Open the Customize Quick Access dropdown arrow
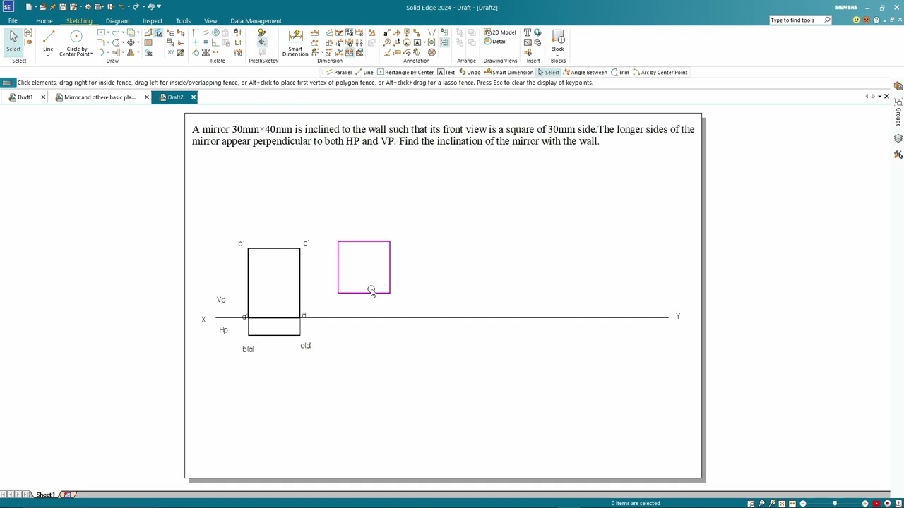 coord(160,6)
